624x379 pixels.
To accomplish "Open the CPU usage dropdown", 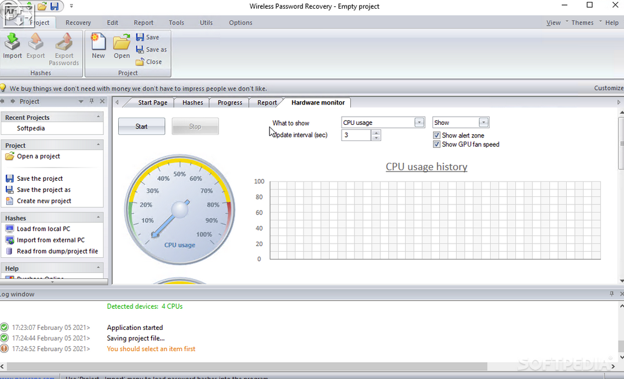I will [419, 122].
